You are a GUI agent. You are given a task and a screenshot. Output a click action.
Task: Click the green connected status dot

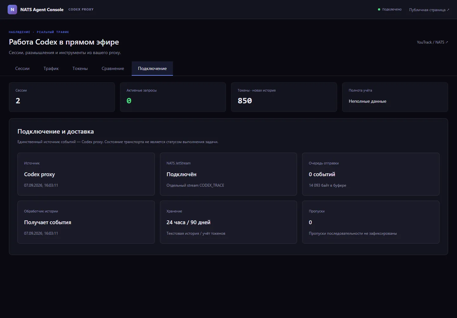379,10
